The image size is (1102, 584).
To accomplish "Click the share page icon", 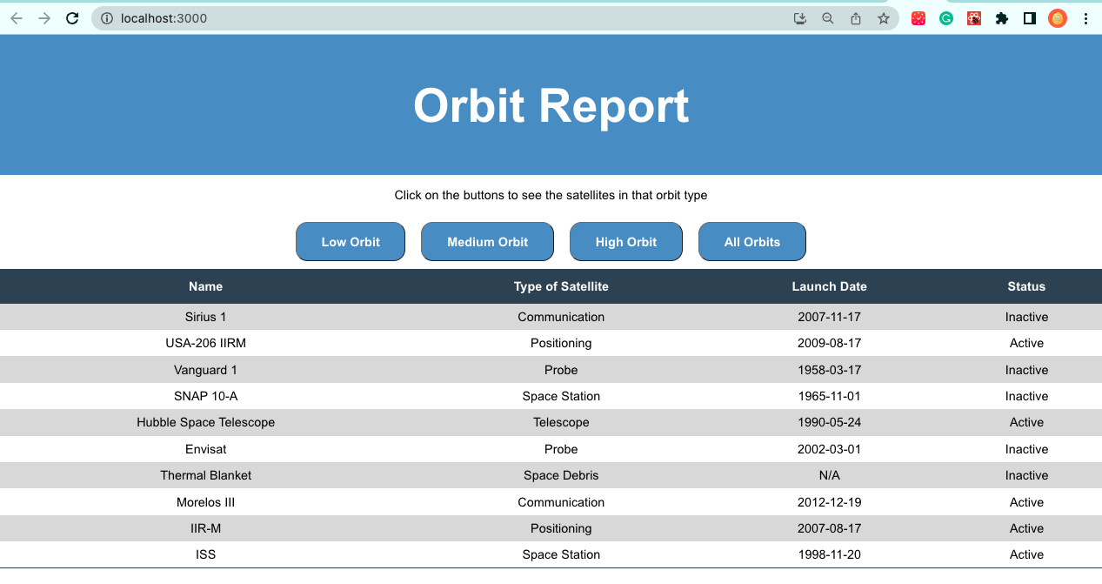I will [856, 18].
